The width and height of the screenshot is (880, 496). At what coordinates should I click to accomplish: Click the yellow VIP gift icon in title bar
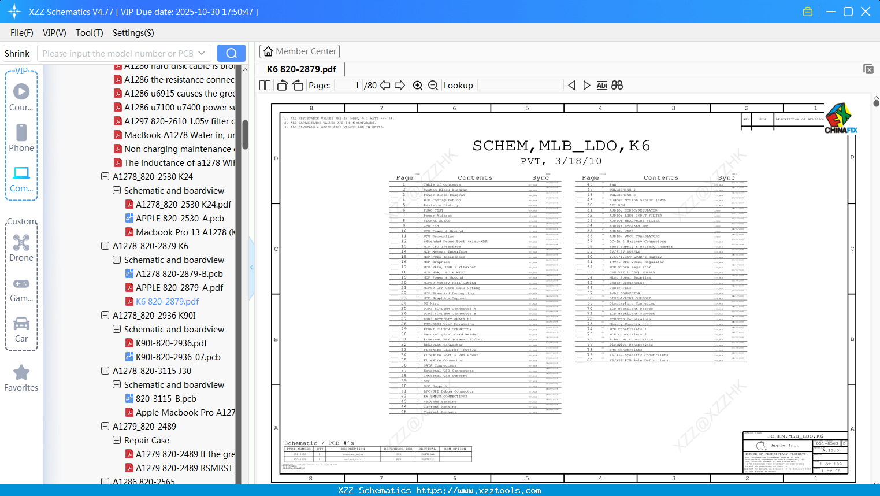(808, 12)
